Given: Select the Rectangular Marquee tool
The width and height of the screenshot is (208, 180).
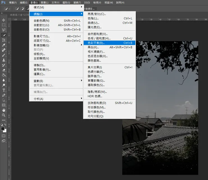Looking at the screenshot, I should 4,25.
